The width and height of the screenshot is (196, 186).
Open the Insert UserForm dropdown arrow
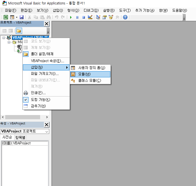pyautogui.click(x=17, y=17)
